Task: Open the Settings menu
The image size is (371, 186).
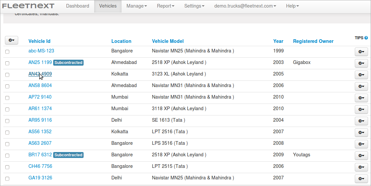Action: [x=194, y=6]
